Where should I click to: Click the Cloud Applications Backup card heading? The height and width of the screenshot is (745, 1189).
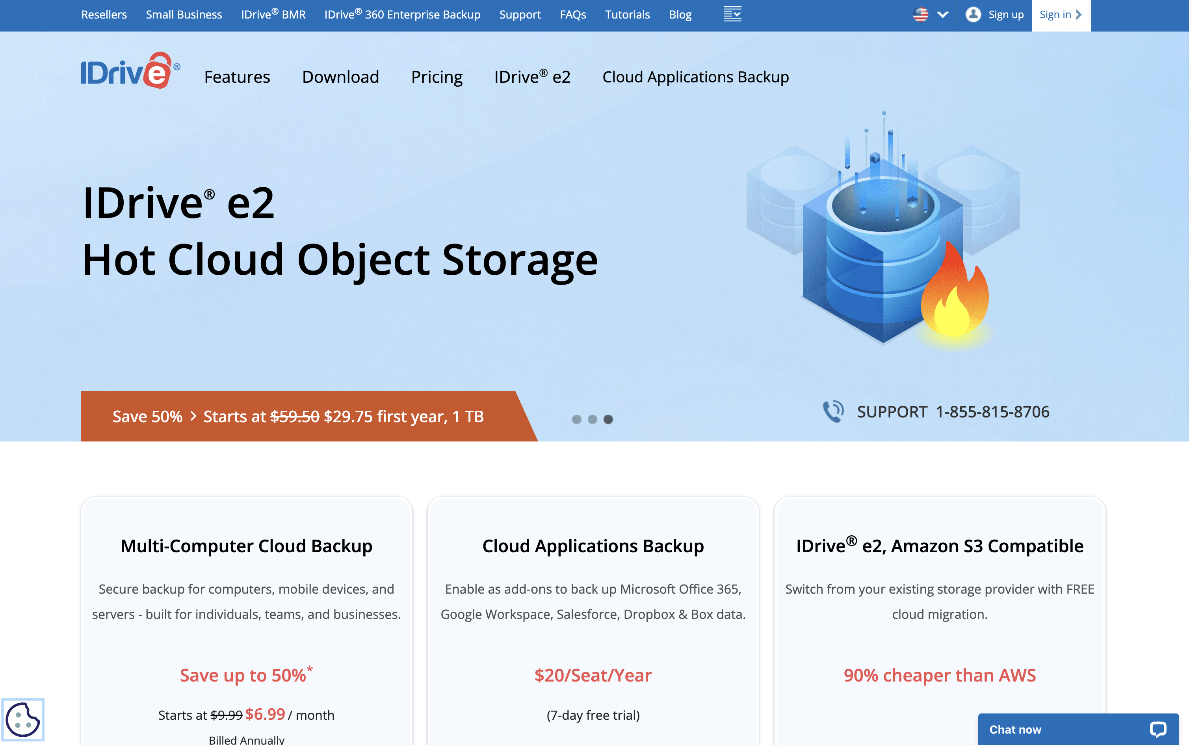593,546
